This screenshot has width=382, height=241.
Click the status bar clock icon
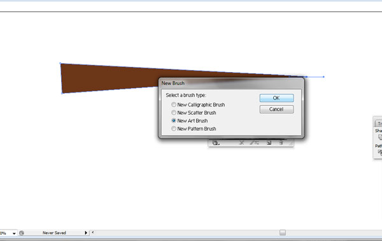pyautogui.click(x=22, y=233)
